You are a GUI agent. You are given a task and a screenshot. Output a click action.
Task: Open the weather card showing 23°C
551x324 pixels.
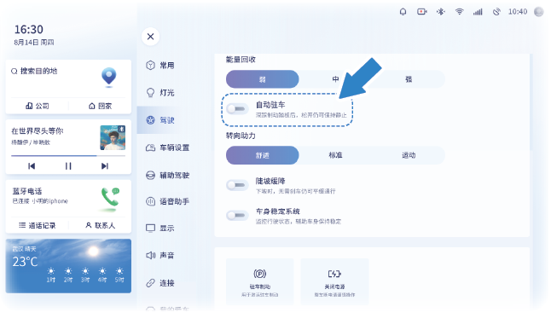point(68,266)
